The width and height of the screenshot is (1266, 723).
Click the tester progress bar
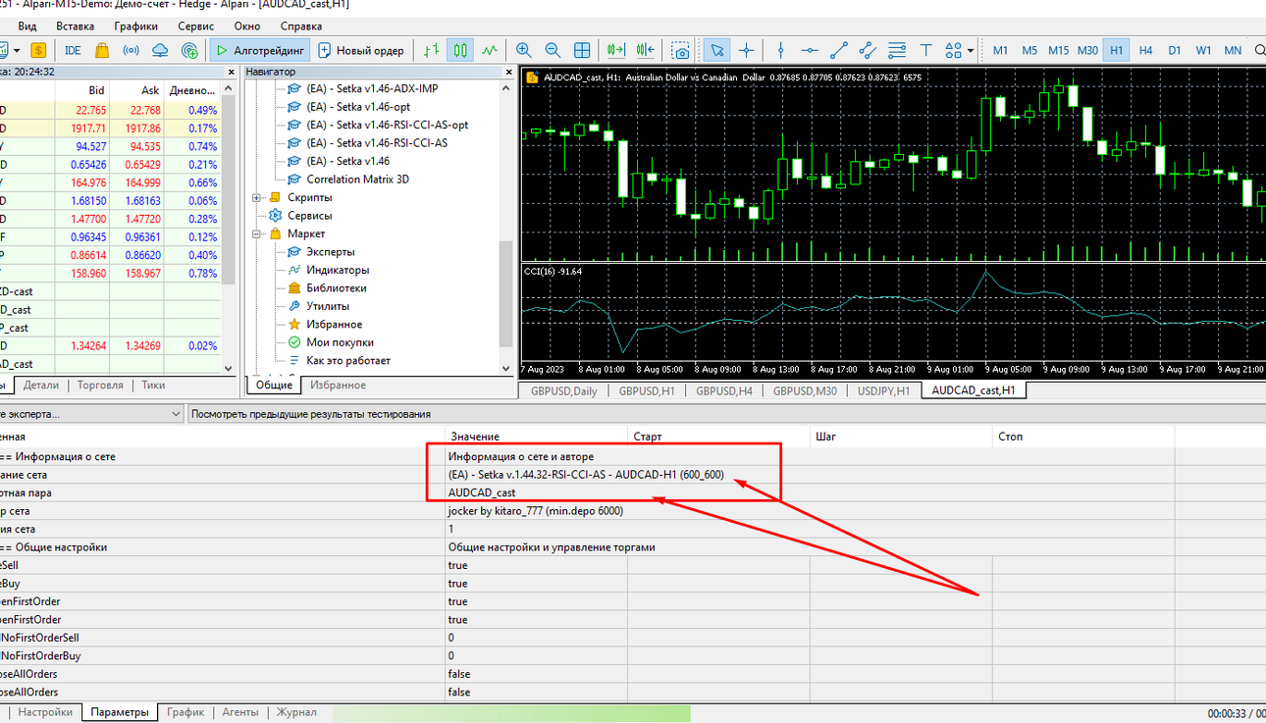[511, 713]
